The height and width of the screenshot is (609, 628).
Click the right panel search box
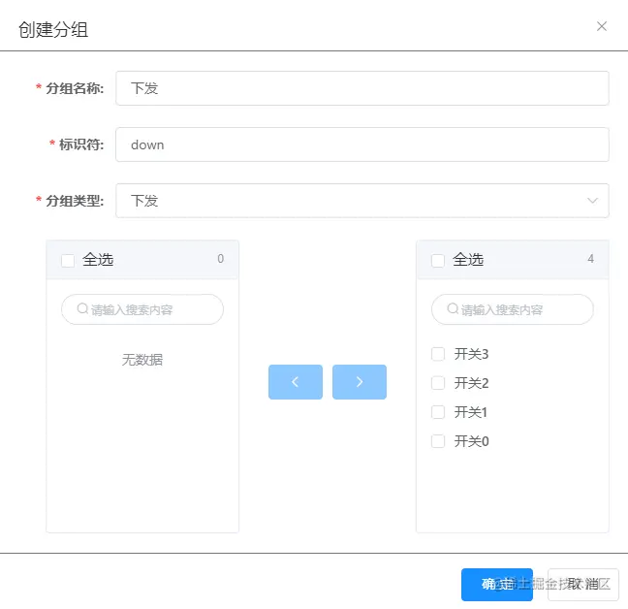513,309
